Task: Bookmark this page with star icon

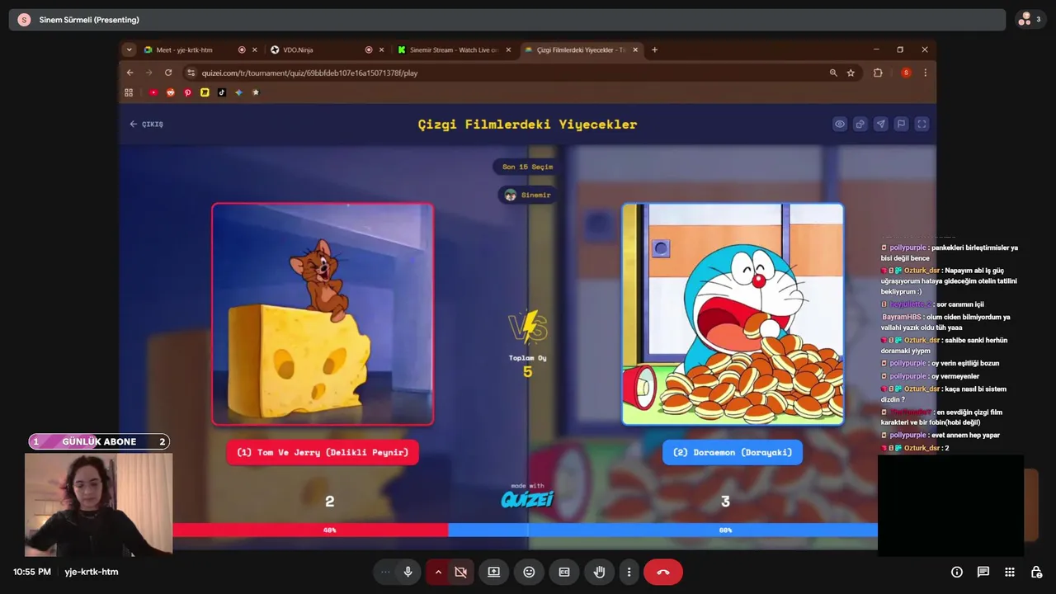Action: click(x=851, y=73)
